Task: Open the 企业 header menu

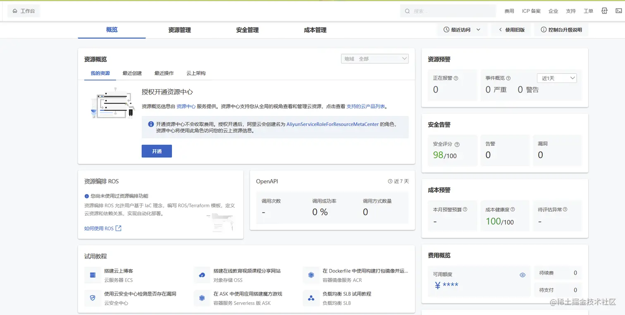Action: click(x=553, y=11)
